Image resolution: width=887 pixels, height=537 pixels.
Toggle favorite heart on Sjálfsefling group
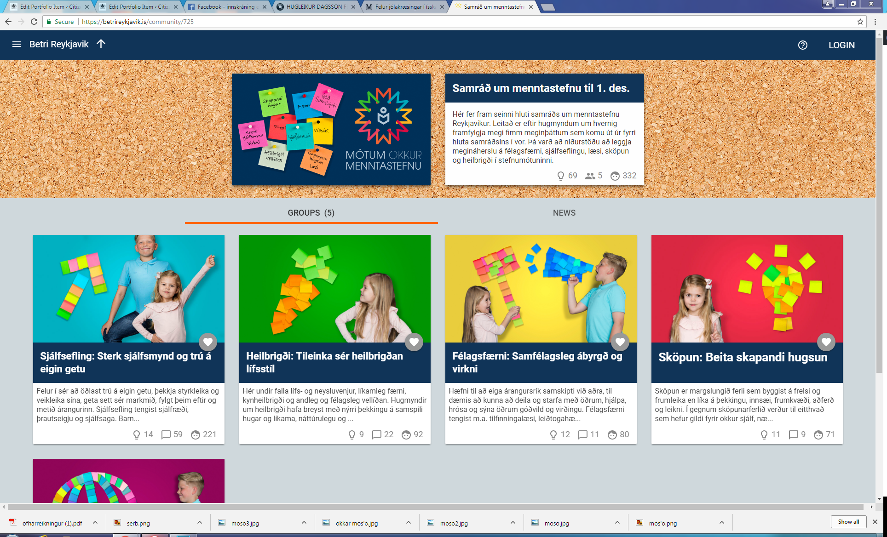point(208,342)
